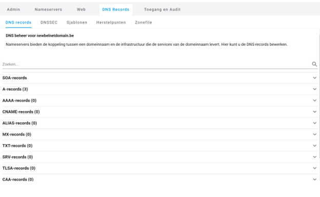Viewport: 320px width, 197px height.
Task: Click the CNAME-records (0) label
Action: [21, 112]
